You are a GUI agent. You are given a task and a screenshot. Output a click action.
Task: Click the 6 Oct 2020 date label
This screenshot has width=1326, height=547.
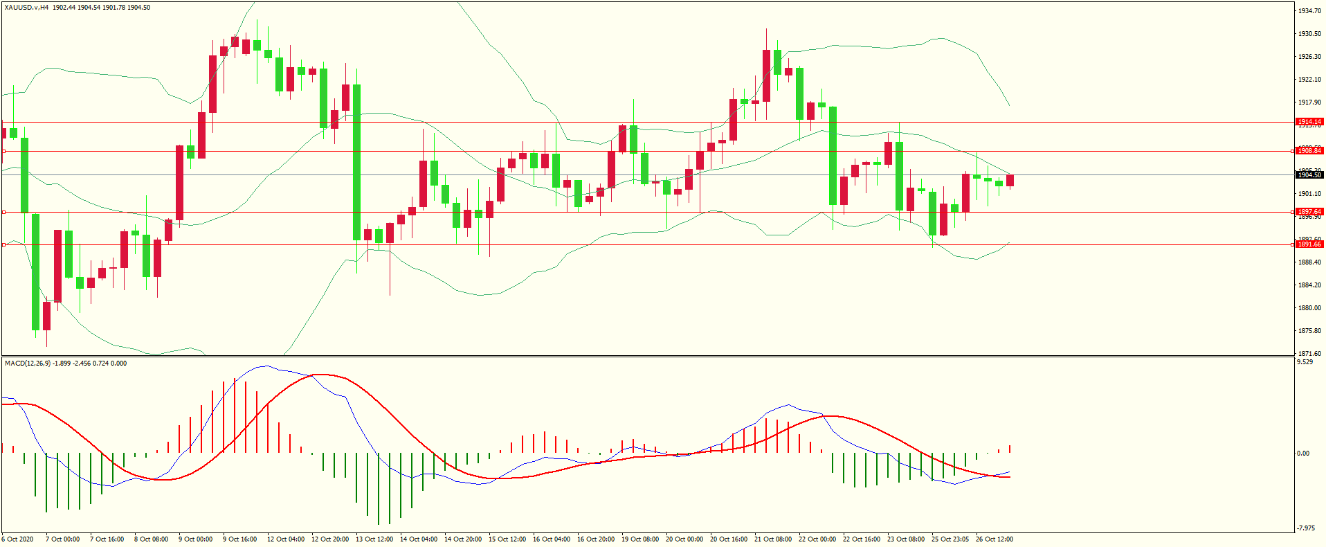pos(17,539)
